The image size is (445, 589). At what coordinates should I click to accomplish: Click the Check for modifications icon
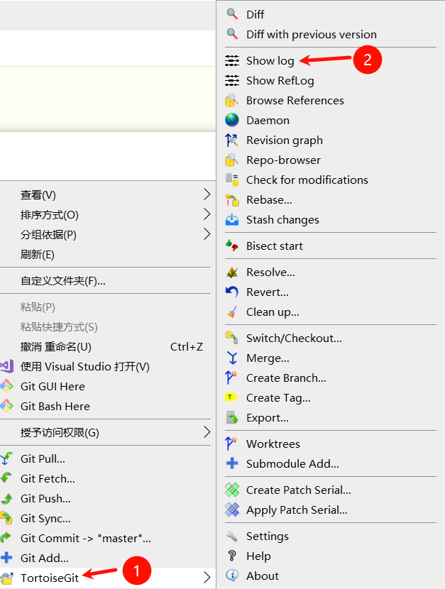coord(232,180)
